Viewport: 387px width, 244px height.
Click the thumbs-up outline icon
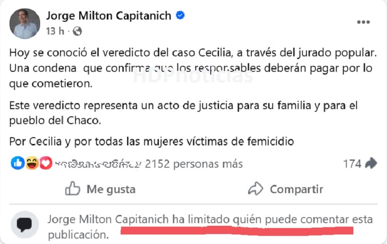(73, 189)
